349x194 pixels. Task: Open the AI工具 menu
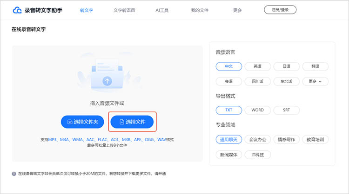click(162, 10)
